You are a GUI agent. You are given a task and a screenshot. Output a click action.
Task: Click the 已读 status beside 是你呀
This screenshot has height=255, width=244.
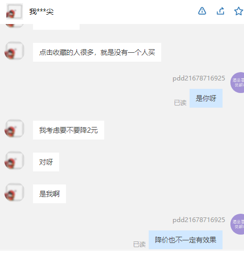[180, 102]
